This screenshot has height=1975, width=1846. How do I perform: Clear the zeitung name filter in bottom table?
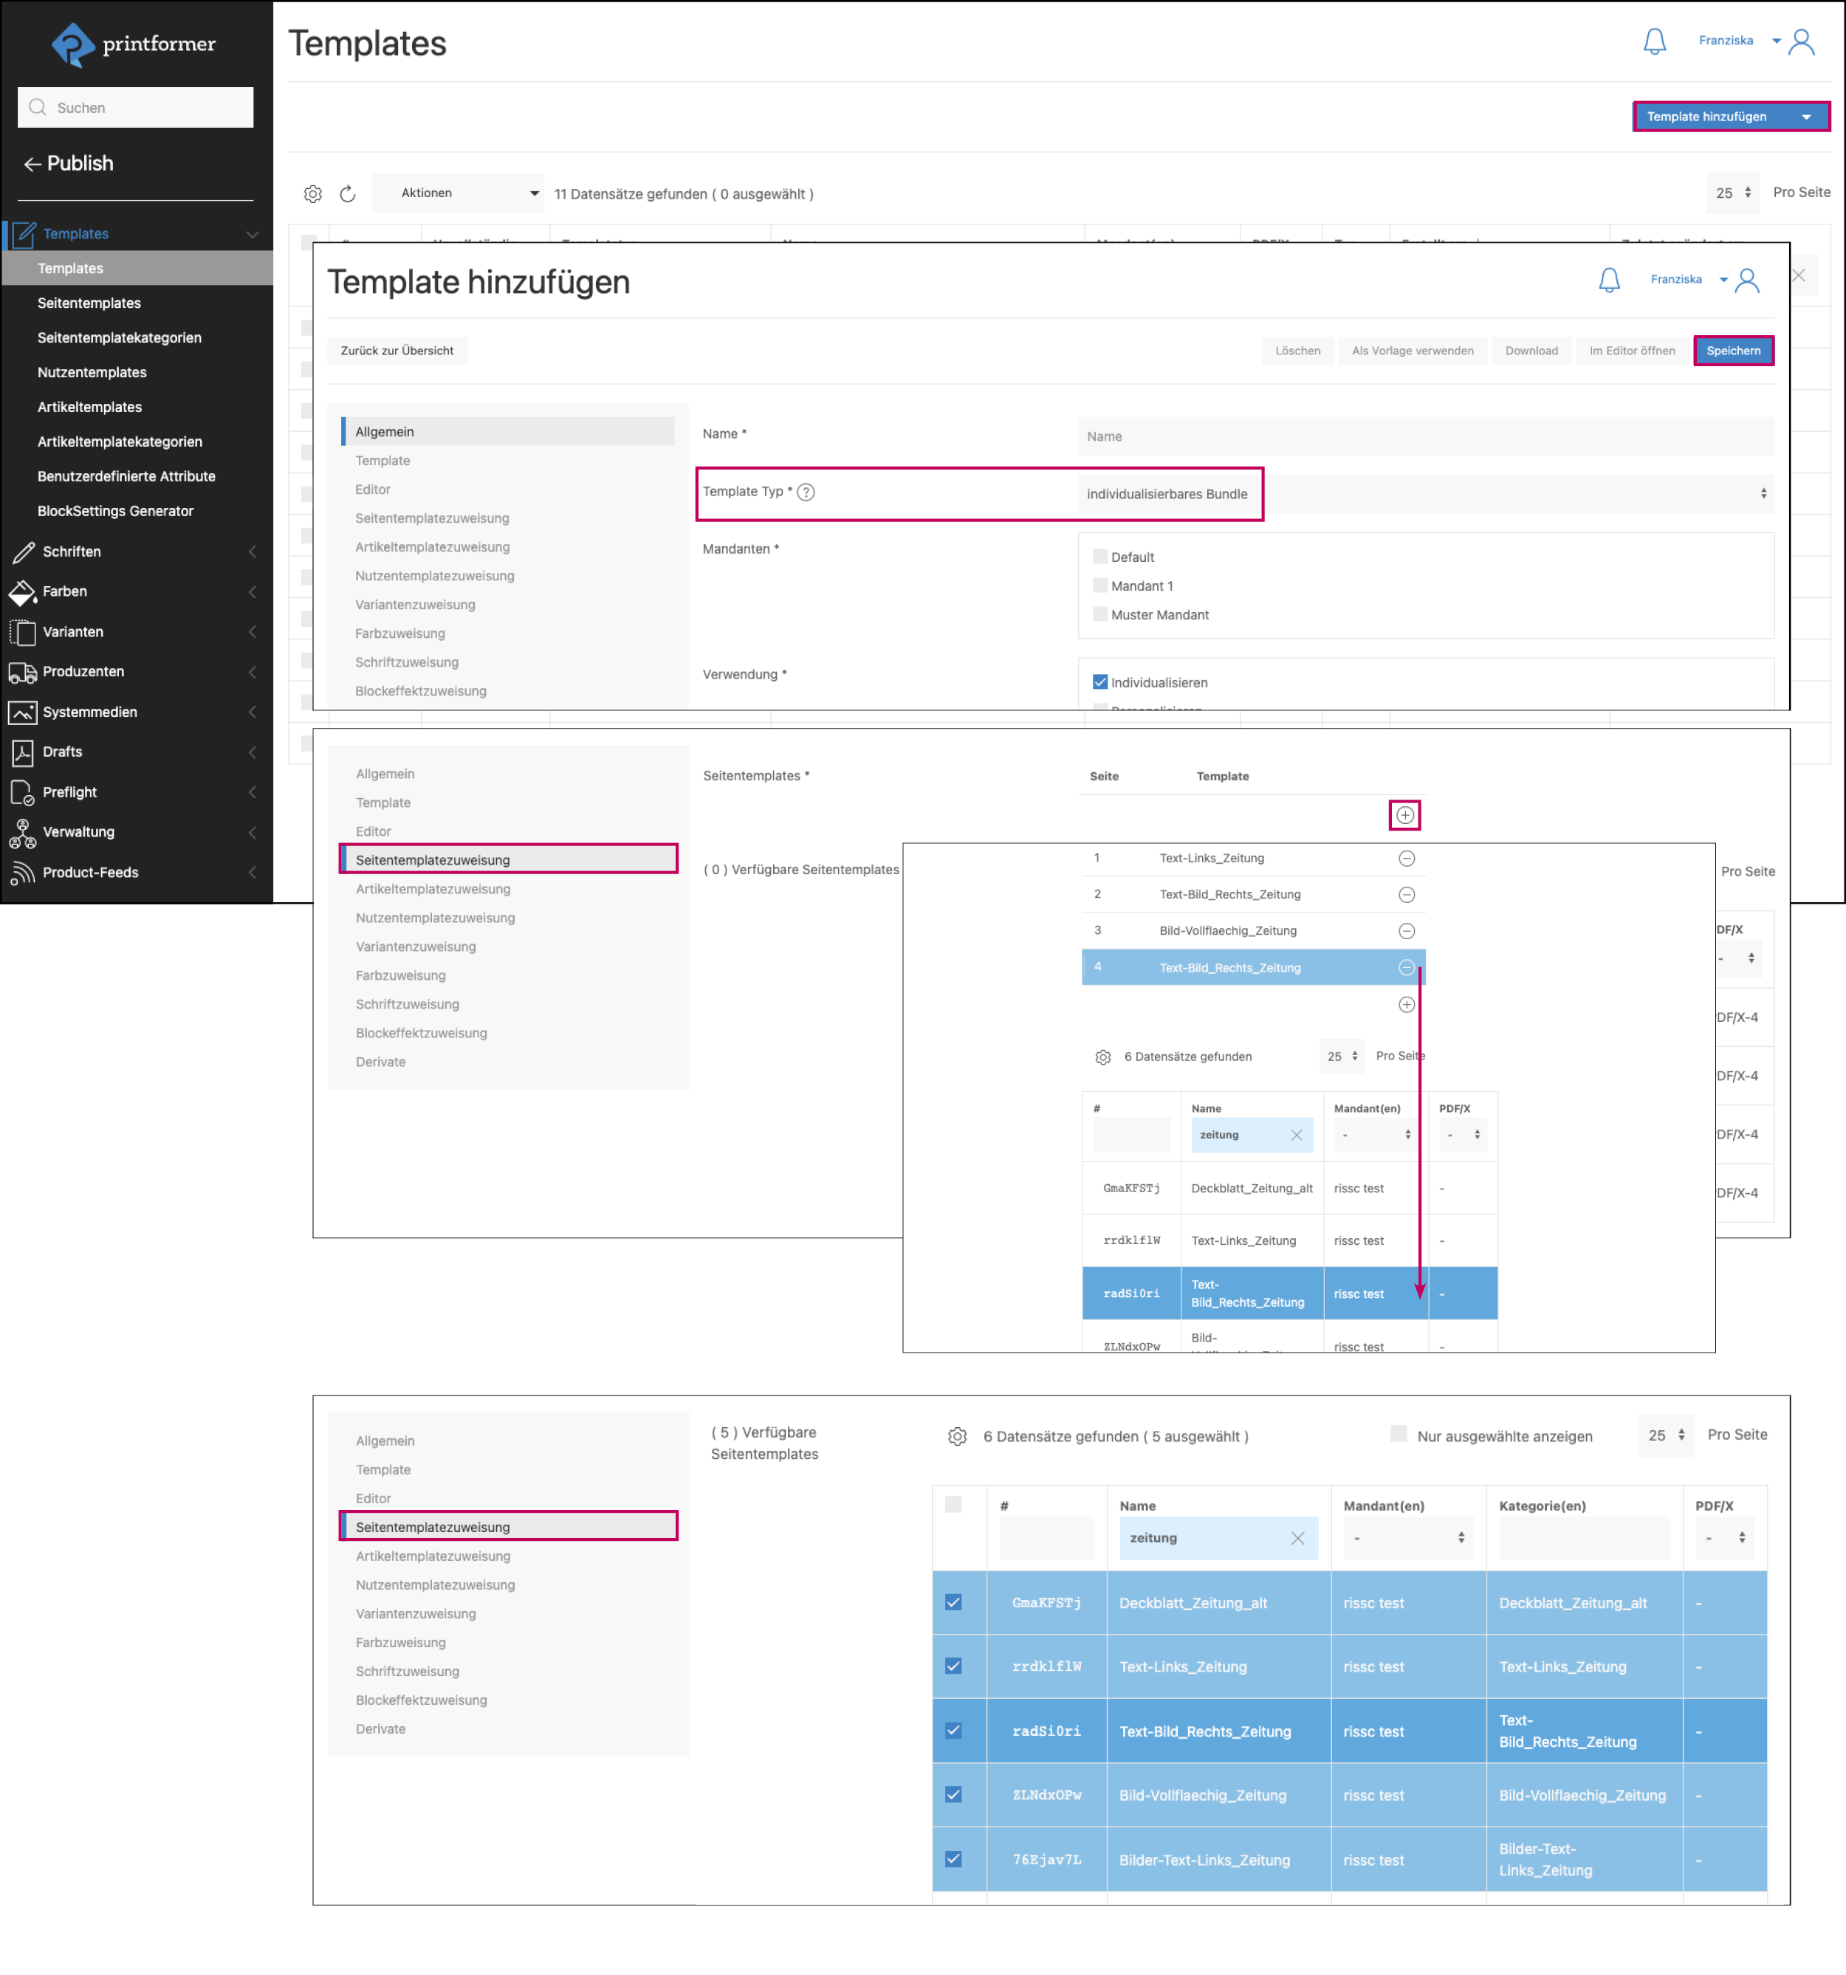[1297, 1538]
